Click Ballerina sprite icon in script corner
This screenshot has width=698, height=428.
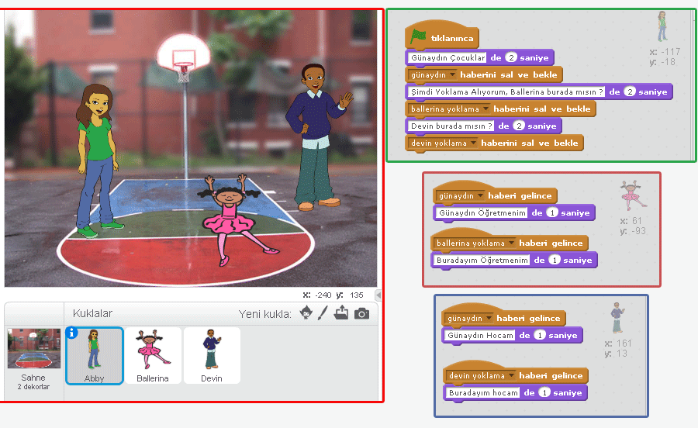pyautogui.click(x=632, y=195)
